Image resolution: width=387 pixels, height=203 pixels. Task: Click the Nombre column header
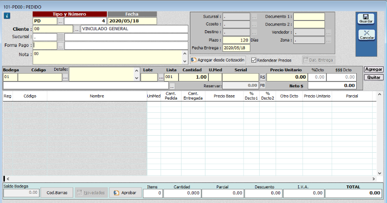click(x=97, y=96)
